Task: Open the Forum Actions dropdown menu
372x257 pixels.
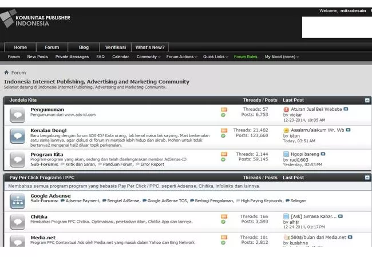Action: tap(182, 57)
